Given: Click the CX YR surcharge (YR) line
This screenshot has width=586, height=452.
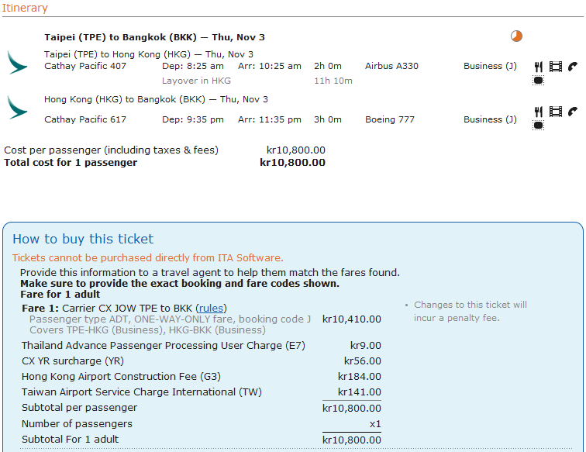Looking at the screenshot, I should pyautogui.click(x=72, y=361).
